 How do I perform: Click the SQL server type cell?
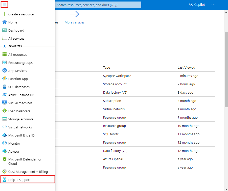[x=111, y=134]
